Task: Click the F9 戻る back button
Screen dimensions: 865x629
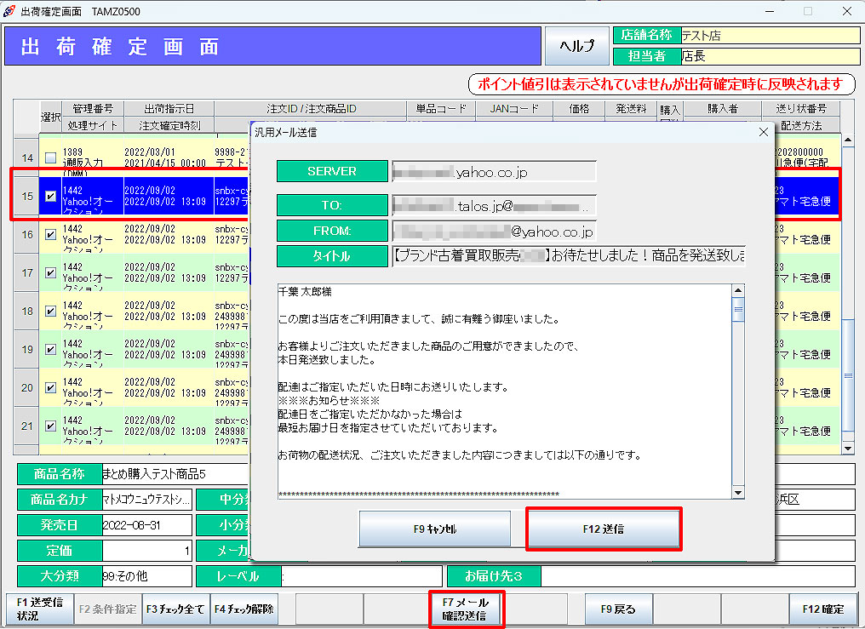Action: 618,609
